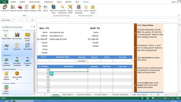Open Customers from the Invoice ribbon

click(x=5, y=8)
